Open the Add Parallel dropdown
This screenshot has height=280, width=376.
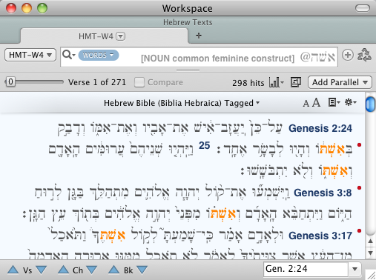coord(340,82)
